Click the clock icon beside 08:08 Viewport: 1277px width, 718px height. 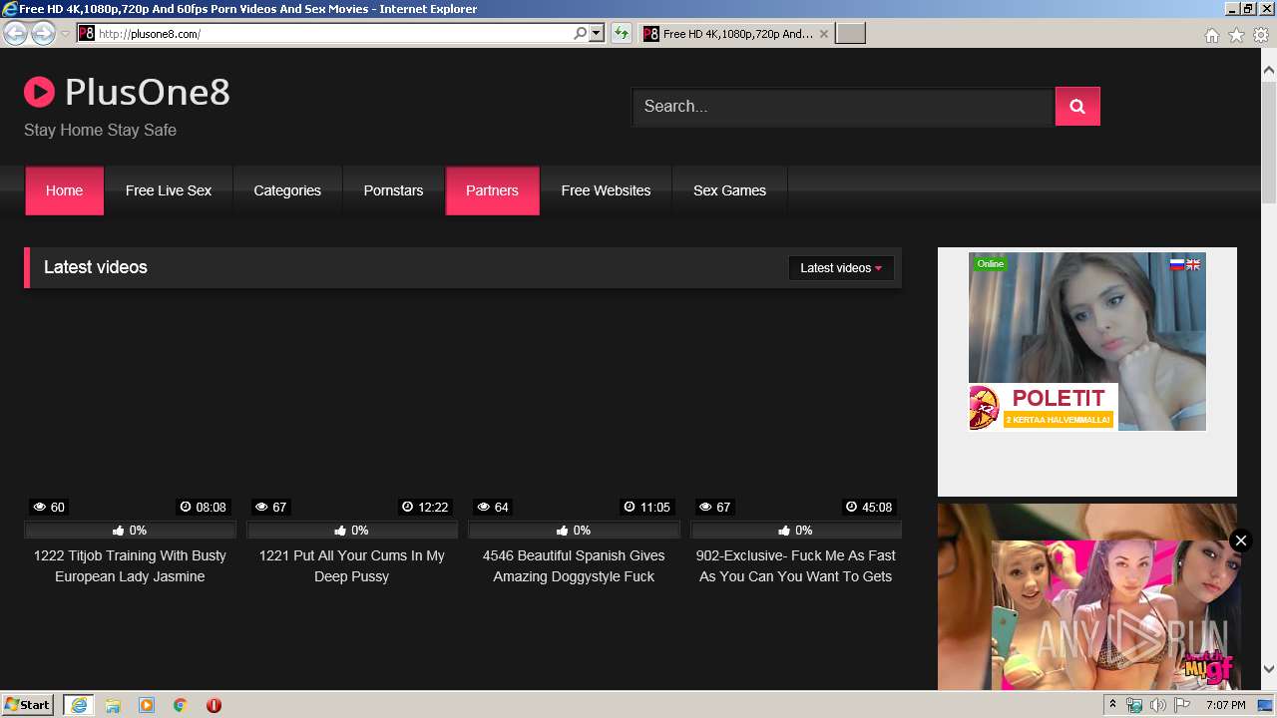[186, 508]
